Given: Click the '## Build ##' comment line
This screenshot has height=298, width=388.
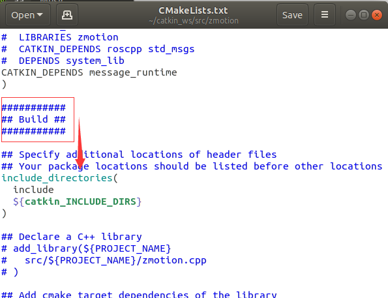Looking at the screenshot, I should [33, 119].
